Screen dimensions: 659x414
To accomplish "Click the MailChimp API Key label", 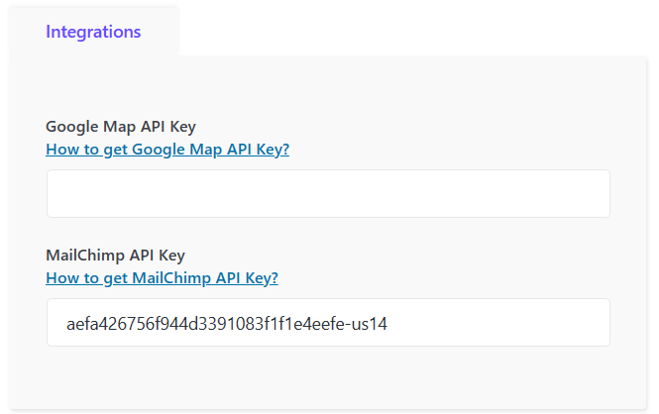I will [115, 256].
